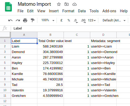Viewport: 130px width, 106px height.
Task: Select cell with value 588.2400169
Action: coord(50,46)
